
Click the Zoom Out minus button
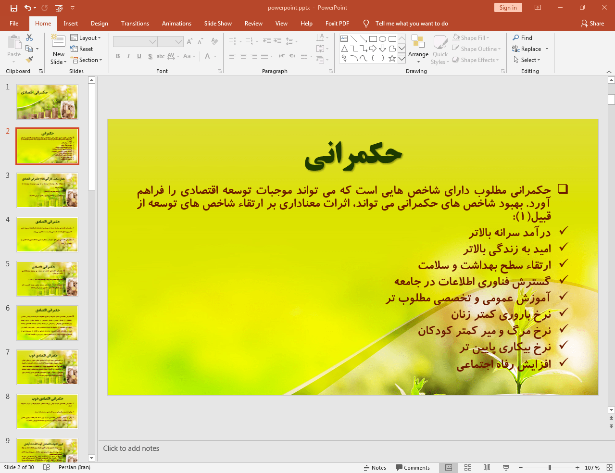(521, 468)
